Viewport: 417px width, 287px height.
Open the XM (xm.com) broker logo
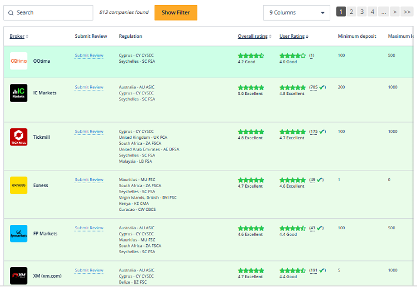(x=18, y=276)
